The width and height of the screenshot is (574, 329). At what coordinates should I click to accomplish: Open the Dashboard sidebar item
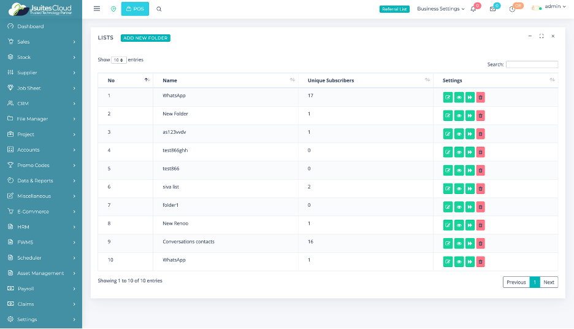pyautogui.click(x=30, y=26)
